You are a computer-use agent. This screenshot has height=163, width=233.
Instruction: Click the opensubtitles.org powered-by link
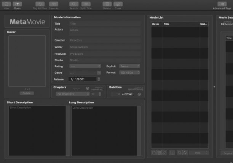tap(136, 89)
